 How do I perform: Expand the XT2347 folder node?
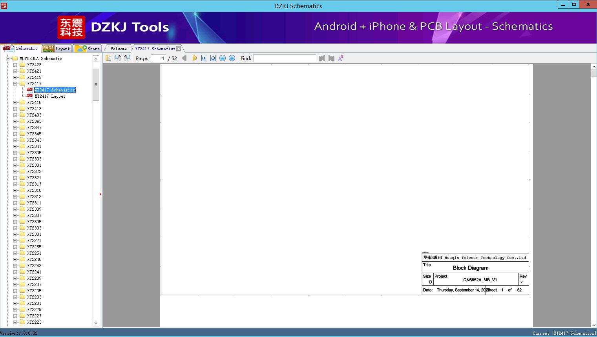pos(15,128)
